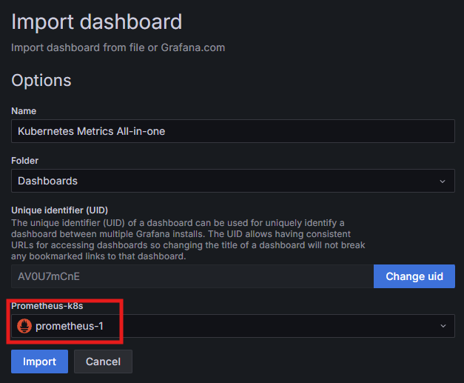This screenshot has width=464, height=383.
Task: Click the UID description paragraph text
Action: tap(188, 239)
